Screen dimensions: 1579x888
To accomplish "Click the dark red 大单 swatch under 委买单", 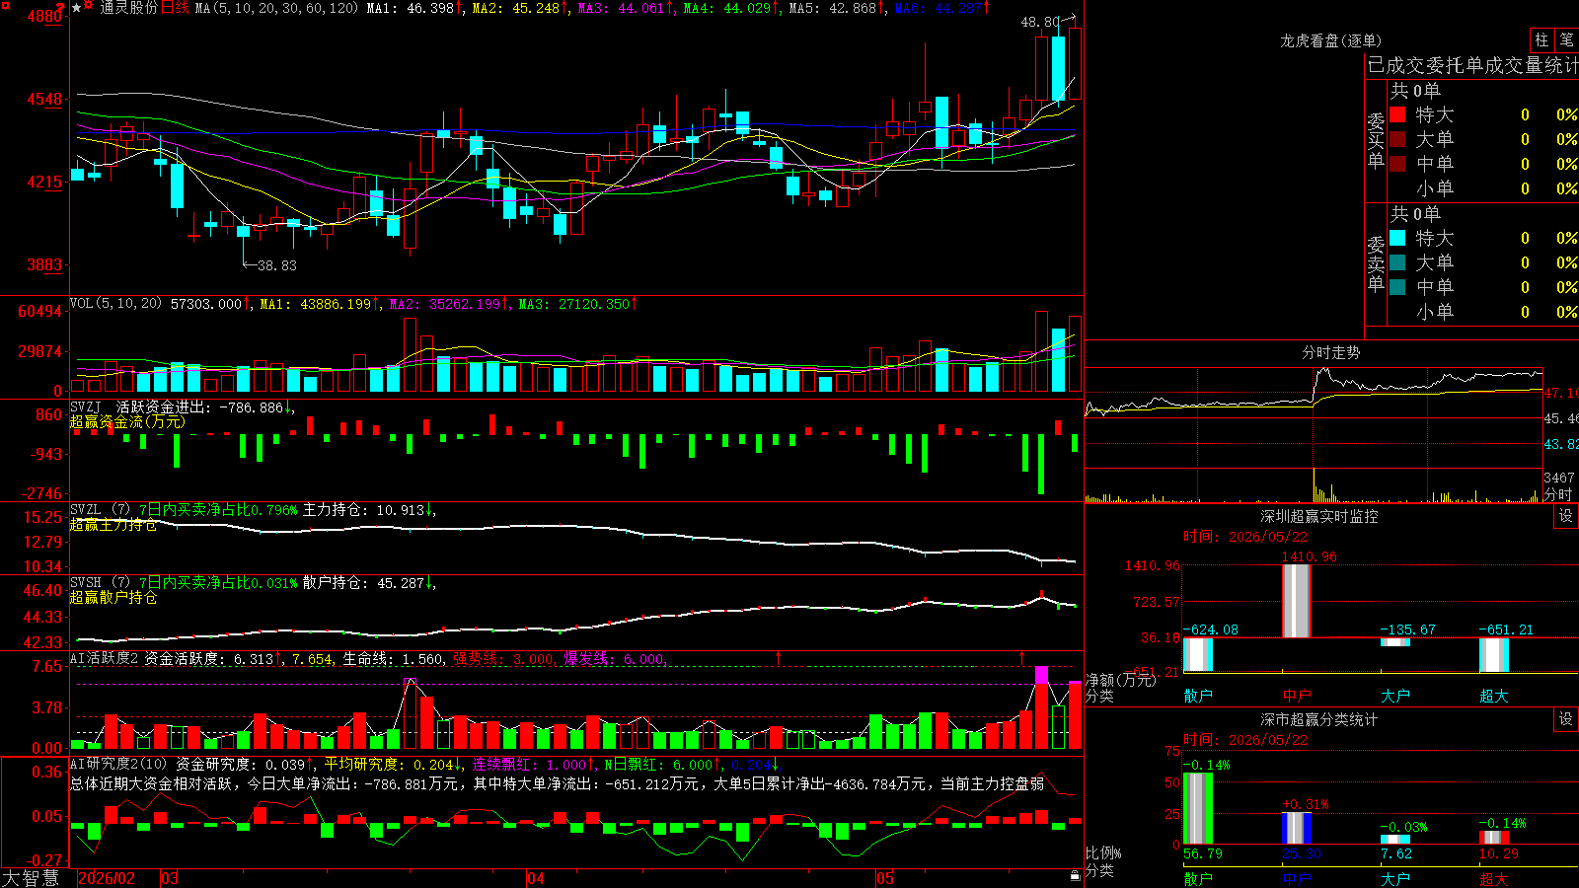I will tap(1397, 139).
